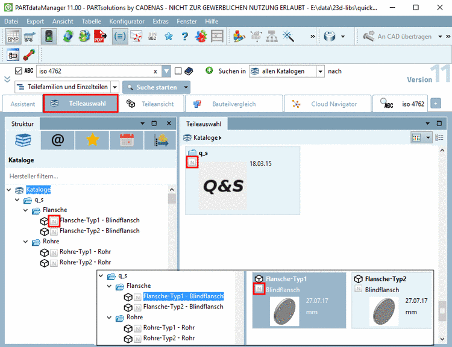Click the blue star favorites icon in toolbar
The width and height of the screenshot is (452, 347).
click(x=169, y=37)
